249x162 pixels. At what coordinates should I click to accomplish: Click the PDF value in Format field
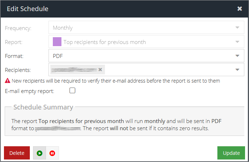tap(58, 56)
